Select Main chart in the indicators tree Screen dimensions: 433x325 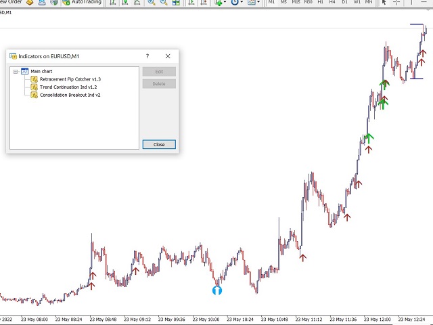(x=41, y=71)
